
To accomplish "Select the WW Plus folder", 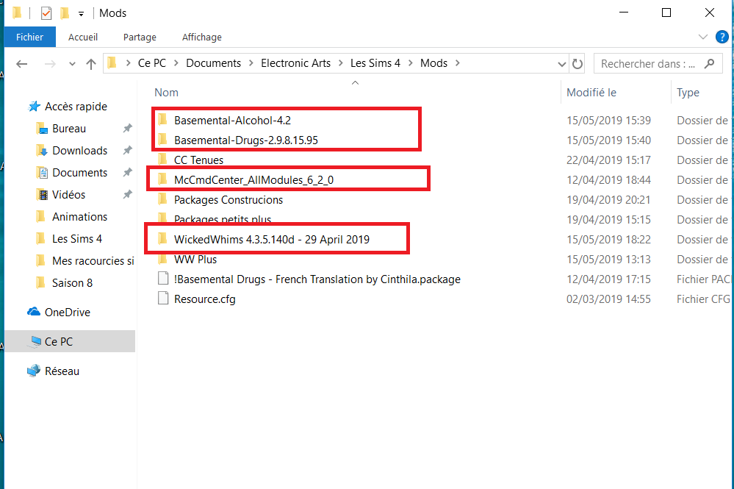I will tap(195, 259).
